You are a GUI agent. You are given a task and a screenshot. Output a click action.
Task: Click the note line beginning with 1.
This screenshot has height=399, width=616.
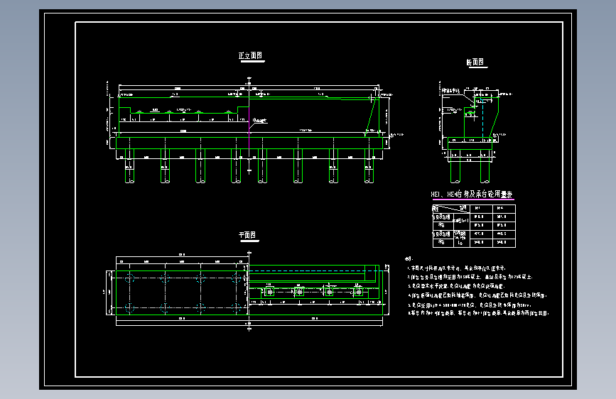[457, 268]
